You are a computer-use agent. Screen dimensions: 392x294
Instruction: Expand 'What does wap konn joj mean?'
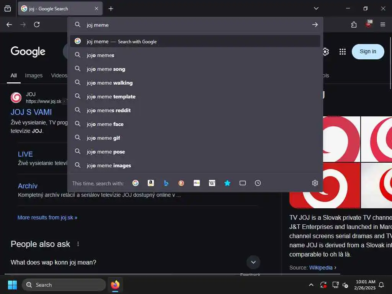[253, 262]
